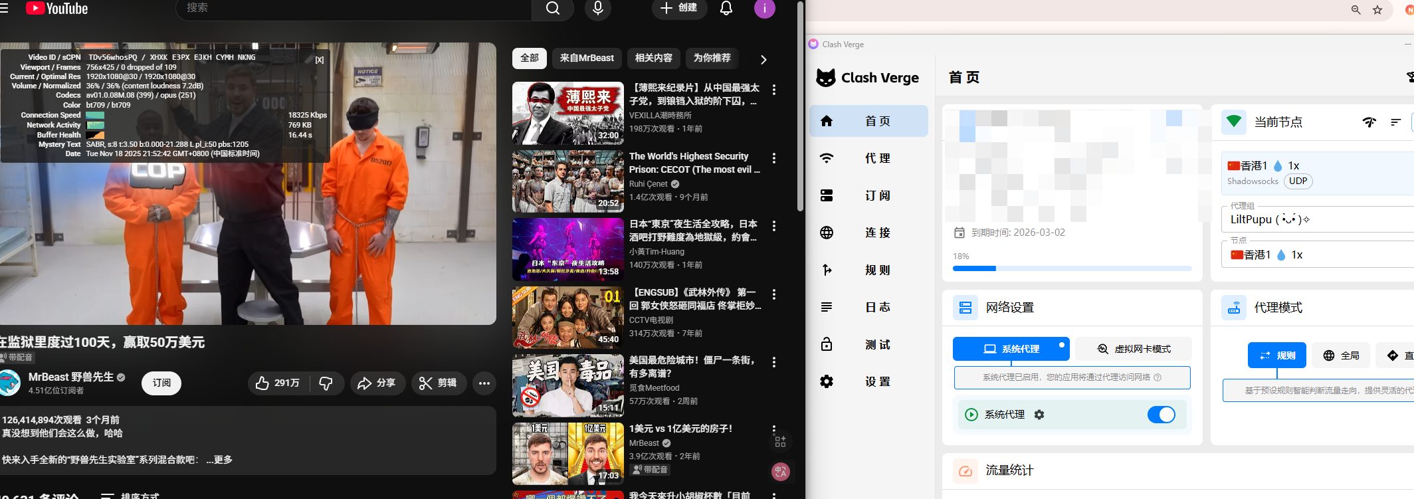Click the YouTube search magnifier button
Screen dimensions: 1414x499
(x=552, y=8)
